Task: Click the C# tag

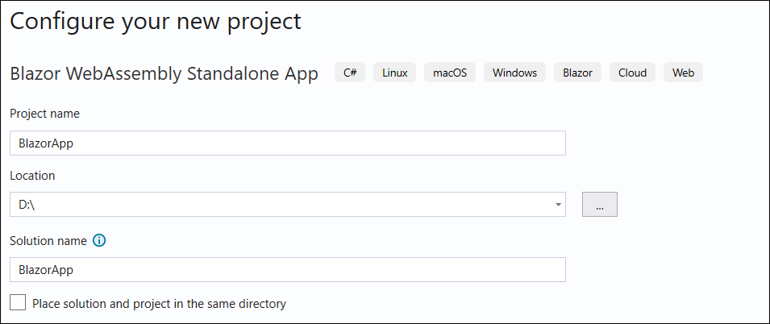Action: pos(350,73)
